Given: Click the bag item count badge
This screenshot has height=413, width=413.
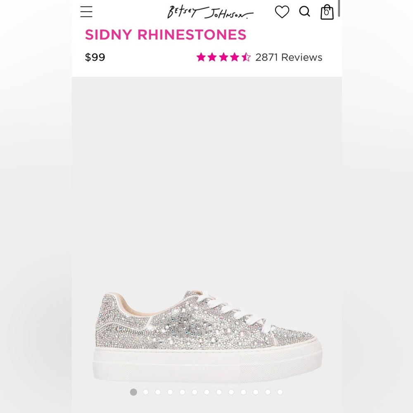Looking at the screenshot, I should (x=327, y=14).
